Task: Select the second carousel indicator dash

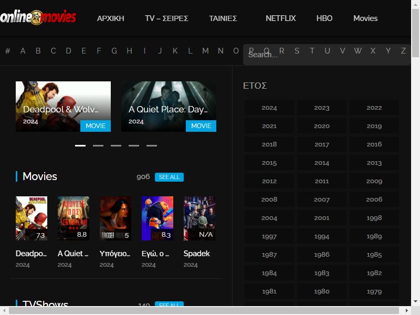Action: point(98,145)
